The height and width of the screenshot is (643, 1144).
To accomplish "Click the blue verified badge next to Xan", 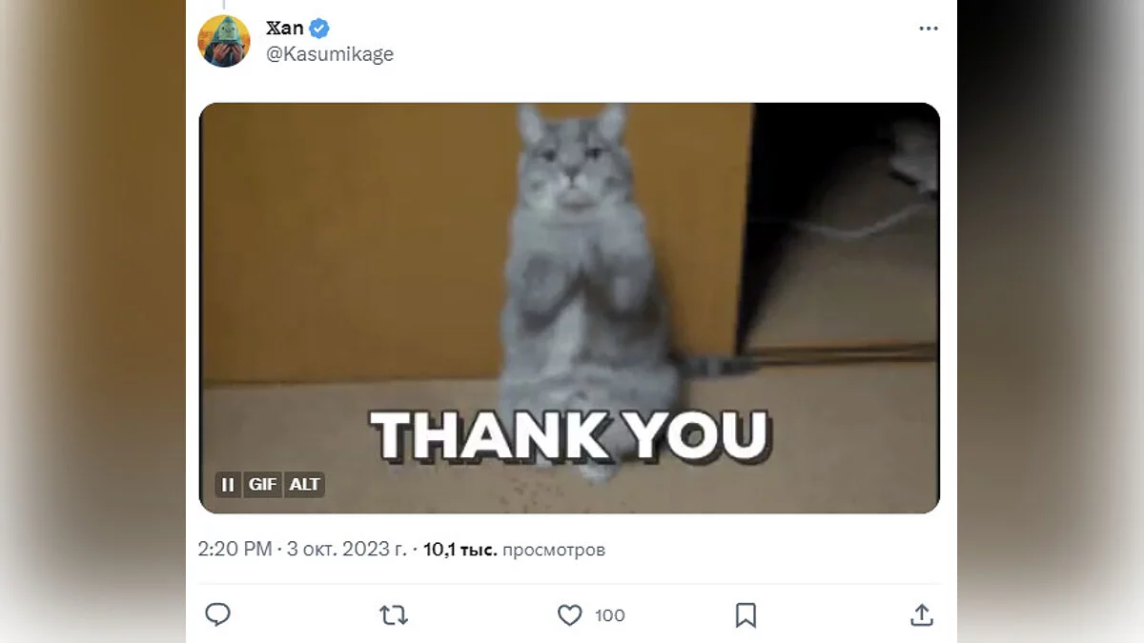I will point(320,29).
